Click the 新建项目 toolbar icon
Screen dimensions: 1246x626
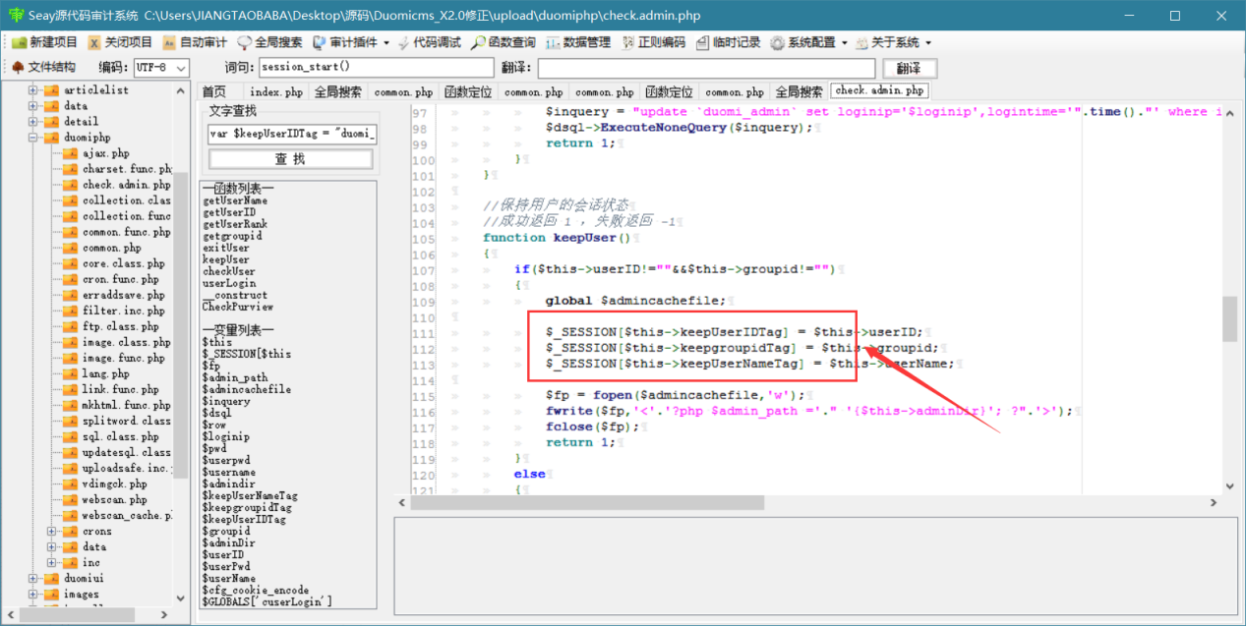click(x=44, y=42)
